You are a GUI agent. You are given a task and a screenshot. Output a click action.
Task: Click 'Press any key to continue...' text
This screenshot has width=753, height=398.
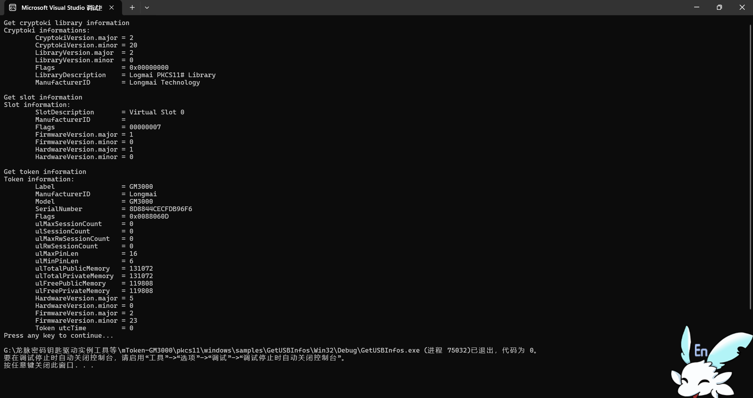[x=59, y=335]
